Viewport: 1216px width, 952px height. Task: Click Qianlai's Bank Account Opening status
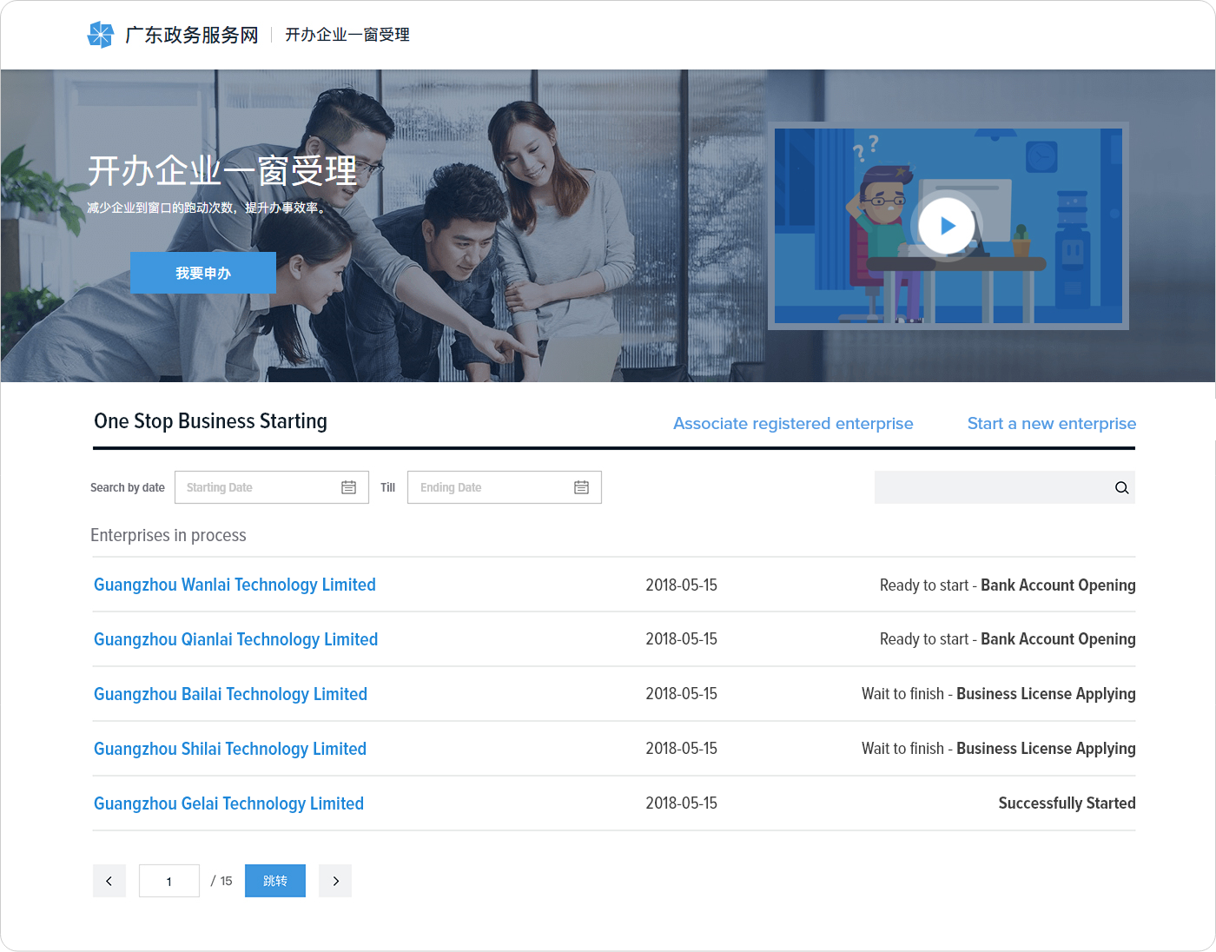(x=1058, y=639)
